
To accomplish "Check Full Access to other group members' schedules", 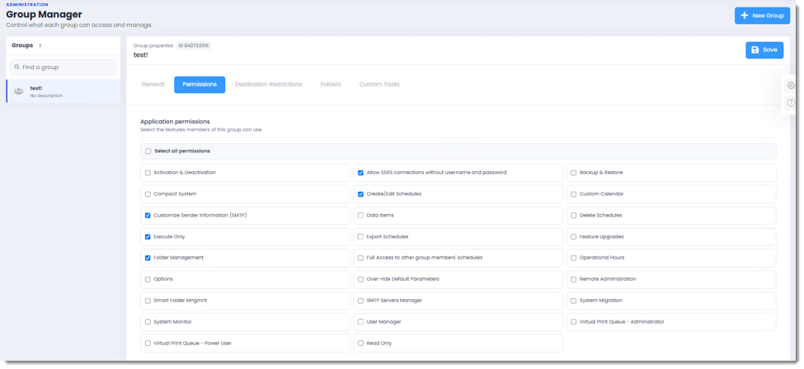I will coord(360,258).
